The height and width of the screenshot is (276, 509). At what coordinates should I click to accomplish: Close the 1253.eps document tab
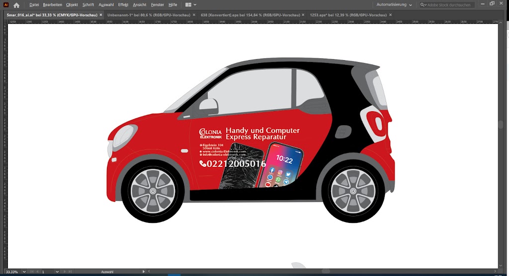pos(391,15)
